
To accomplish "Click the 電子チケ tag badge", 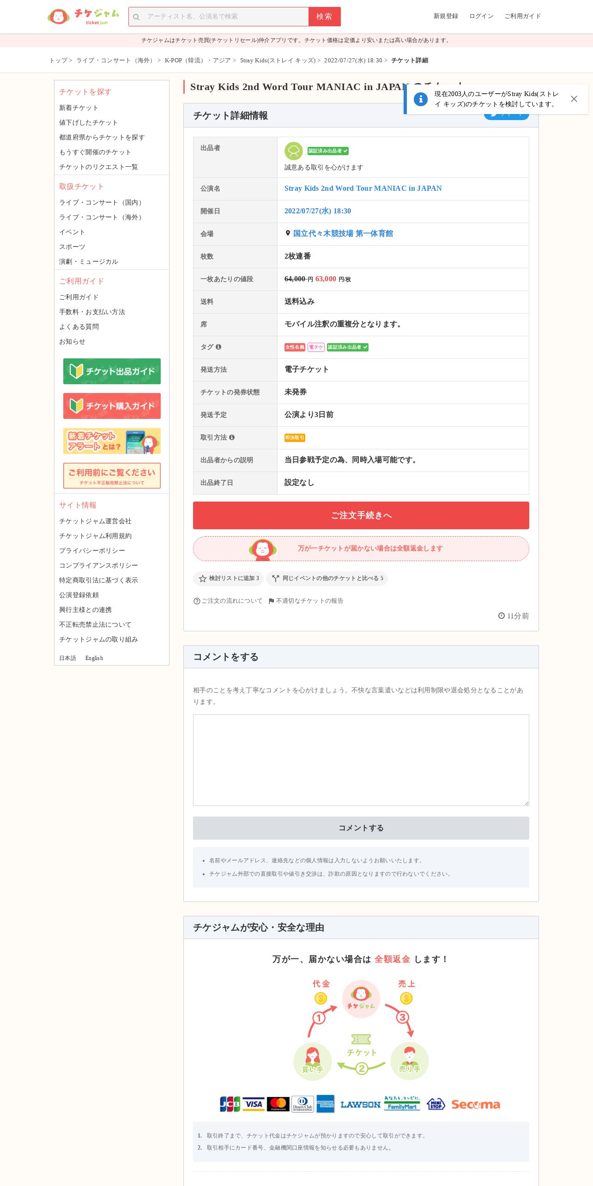I will (316, 347).
